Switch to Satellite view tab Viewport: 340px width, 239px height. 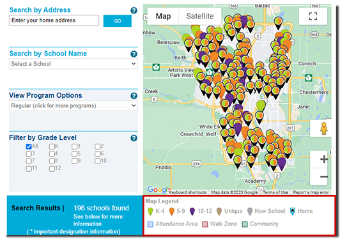[200, 16]
